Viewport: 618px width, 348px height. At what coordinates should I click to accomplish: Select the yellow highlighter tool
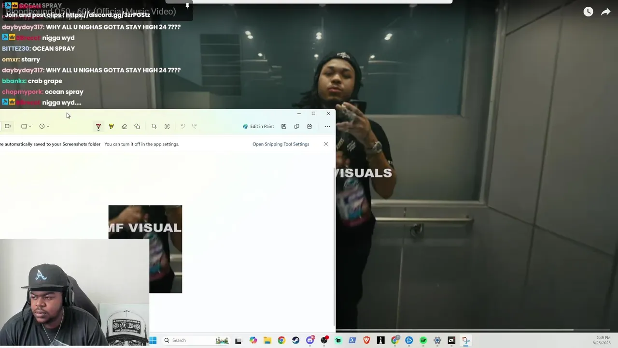pyautogui.click(x=111, y=126)
